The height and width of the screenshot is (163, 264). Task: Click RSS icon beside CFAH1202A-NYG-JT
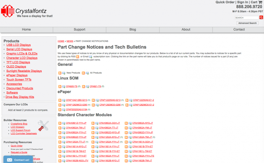(x=93, y=137)
